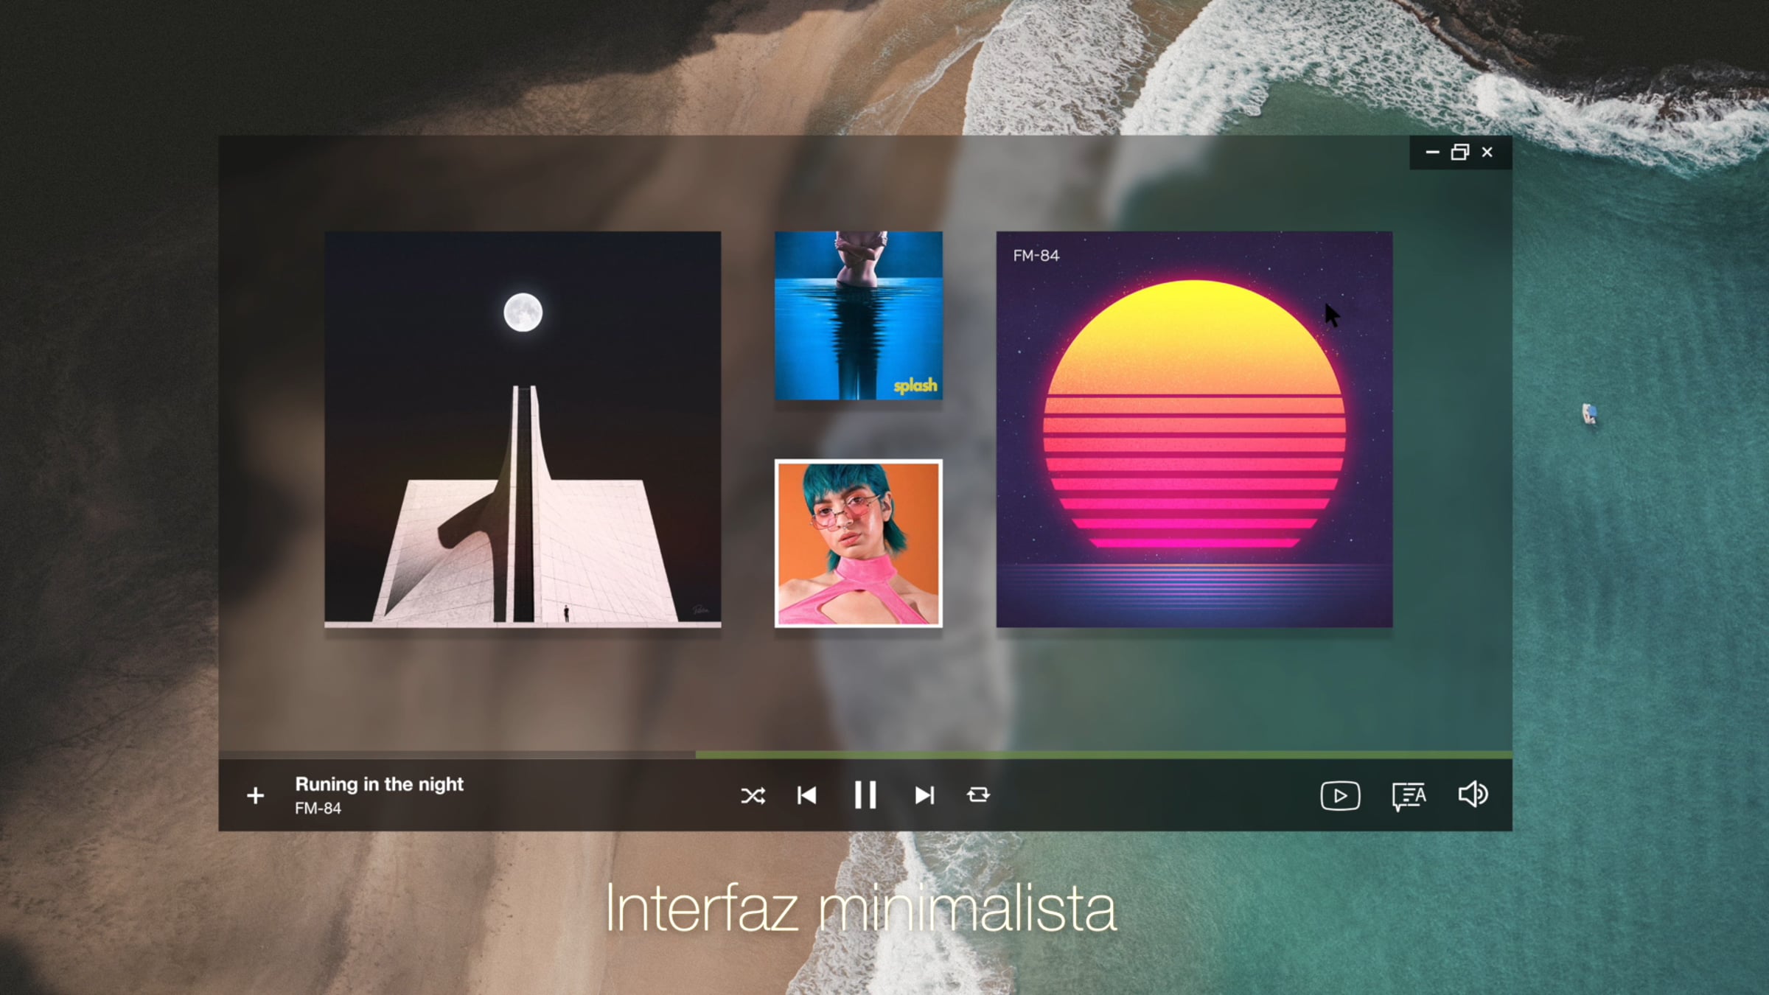Skip to next track
This screenshot has height=995, width=1769.
[x=924, y=795]
